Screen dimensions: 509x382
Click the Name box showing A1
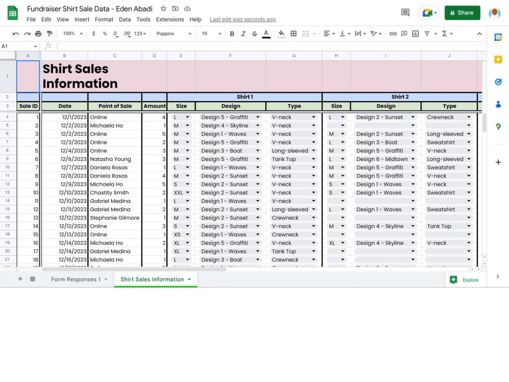point(19,46)
